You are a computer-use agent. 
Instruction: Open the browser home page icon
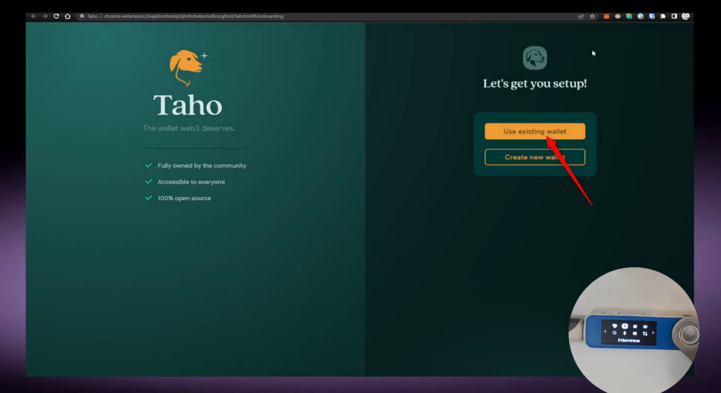(68, 16)
